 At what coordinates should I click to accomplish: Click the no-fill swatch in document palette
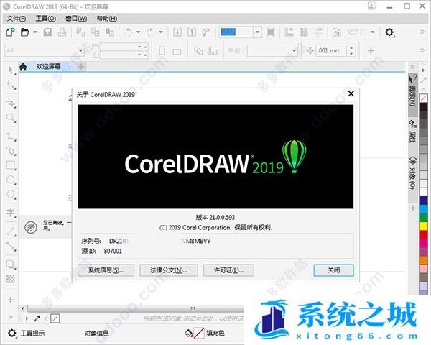pyautogui.click(x=55, y=318)
